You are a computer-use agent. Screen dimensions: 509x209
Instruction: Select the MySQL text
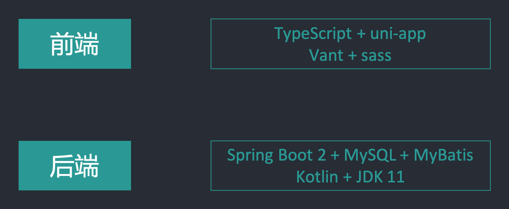coord(370,155)
